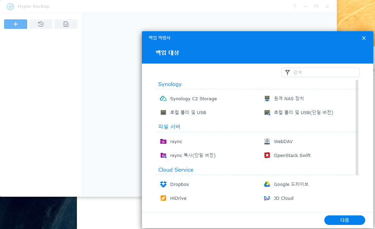This screenshot has height=229, width=375.
Task: Choose the 로컬 폴더 및 USB text
Action: (x=188, y=112)
